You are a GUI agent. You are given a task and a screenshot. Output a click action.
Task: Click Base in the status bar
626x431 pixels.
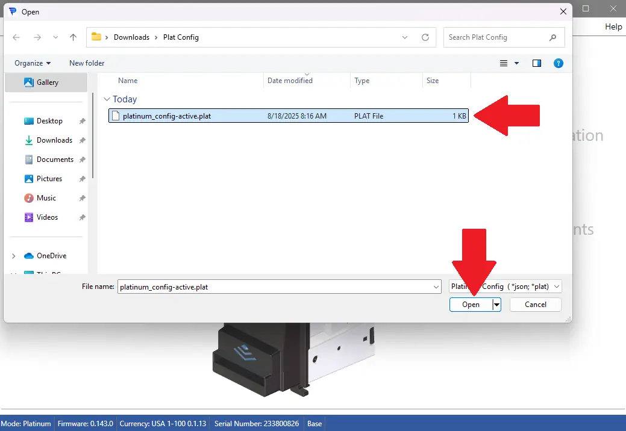315,423
